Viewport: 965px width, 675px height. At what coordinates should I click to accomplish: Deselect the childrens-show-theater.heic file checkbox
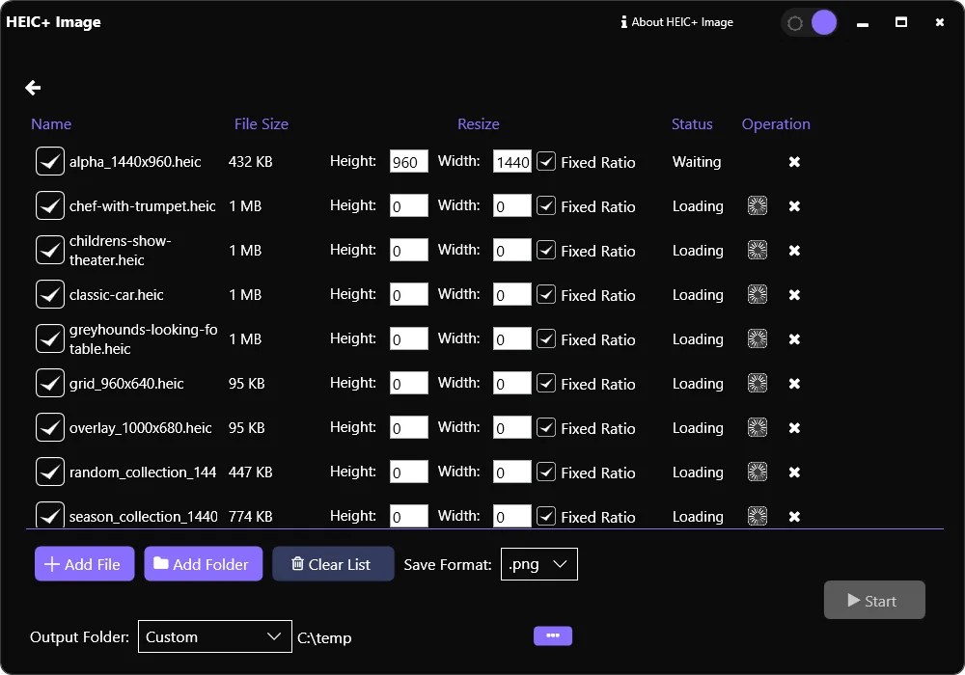[50, 250]
